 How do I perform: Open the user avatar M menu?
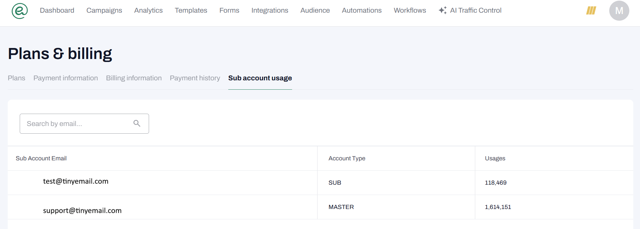click(619, 11)
